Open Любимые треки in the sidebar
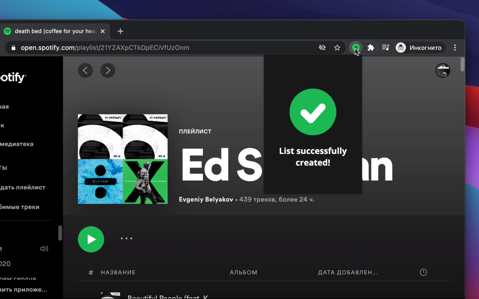The width and height of the screenshot is (479, 299). click(x=19, y=207)
